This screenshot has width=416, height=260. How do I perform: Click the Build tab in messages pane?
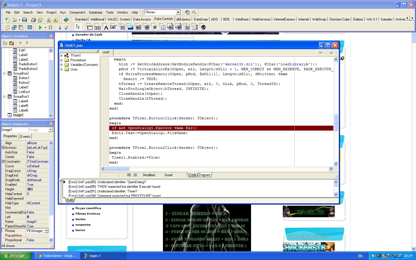(x=70, y=200)
